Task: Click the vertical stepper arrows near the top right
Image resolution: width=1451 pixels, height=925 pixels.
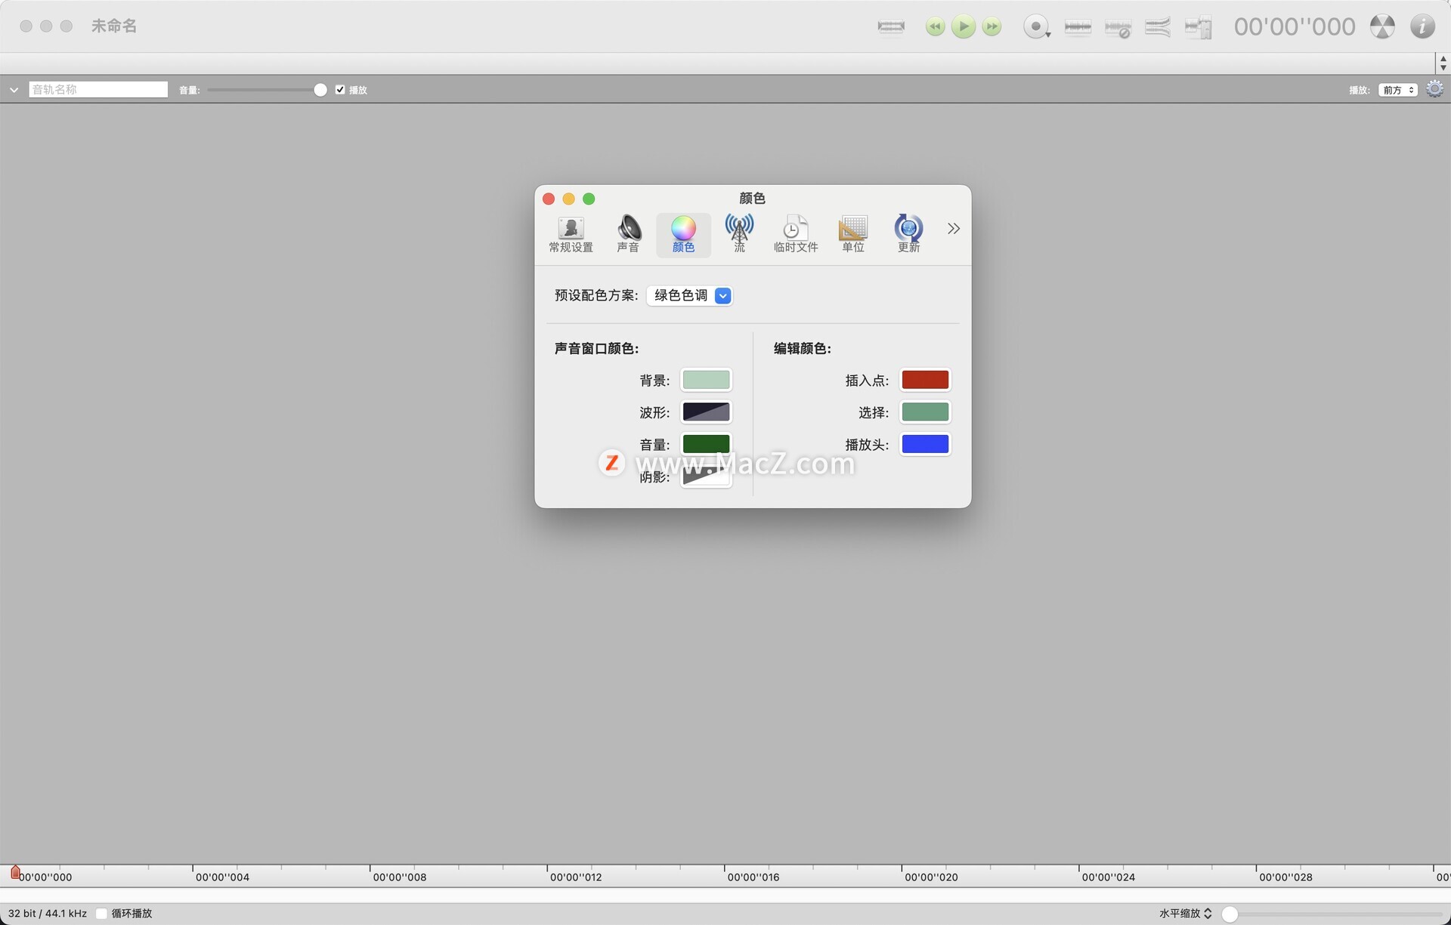Action: tap(1443, 63)
